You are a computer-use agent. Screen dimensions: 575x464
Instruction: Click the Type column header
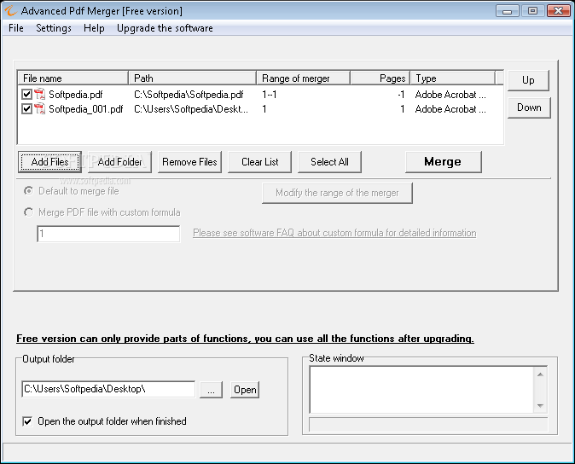click(453, 78)
